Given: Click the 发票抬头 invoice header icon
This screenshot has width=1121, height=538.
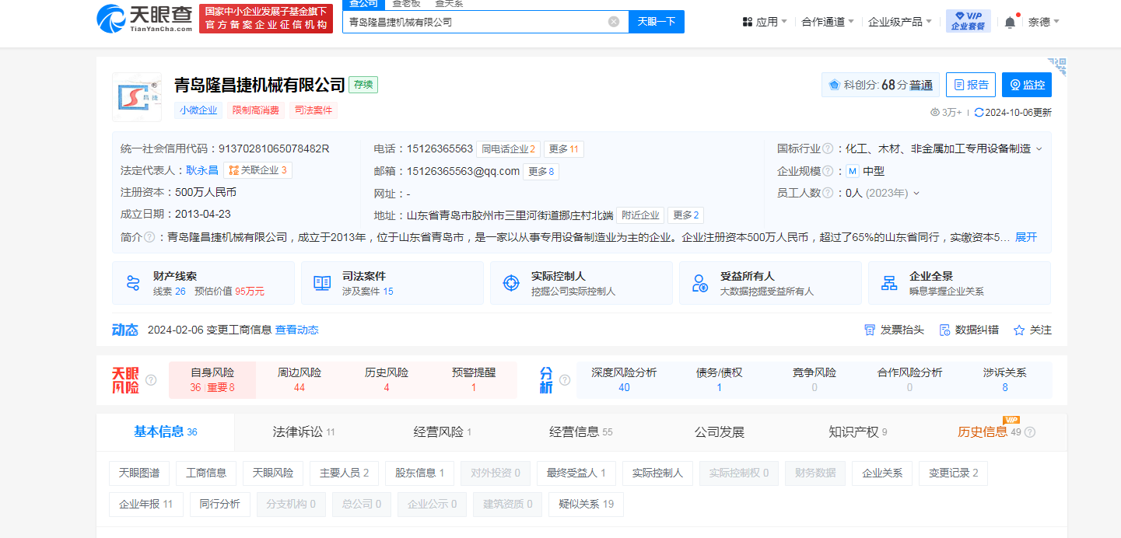Looking at the screenshot, I should click(x=870, y=330).
